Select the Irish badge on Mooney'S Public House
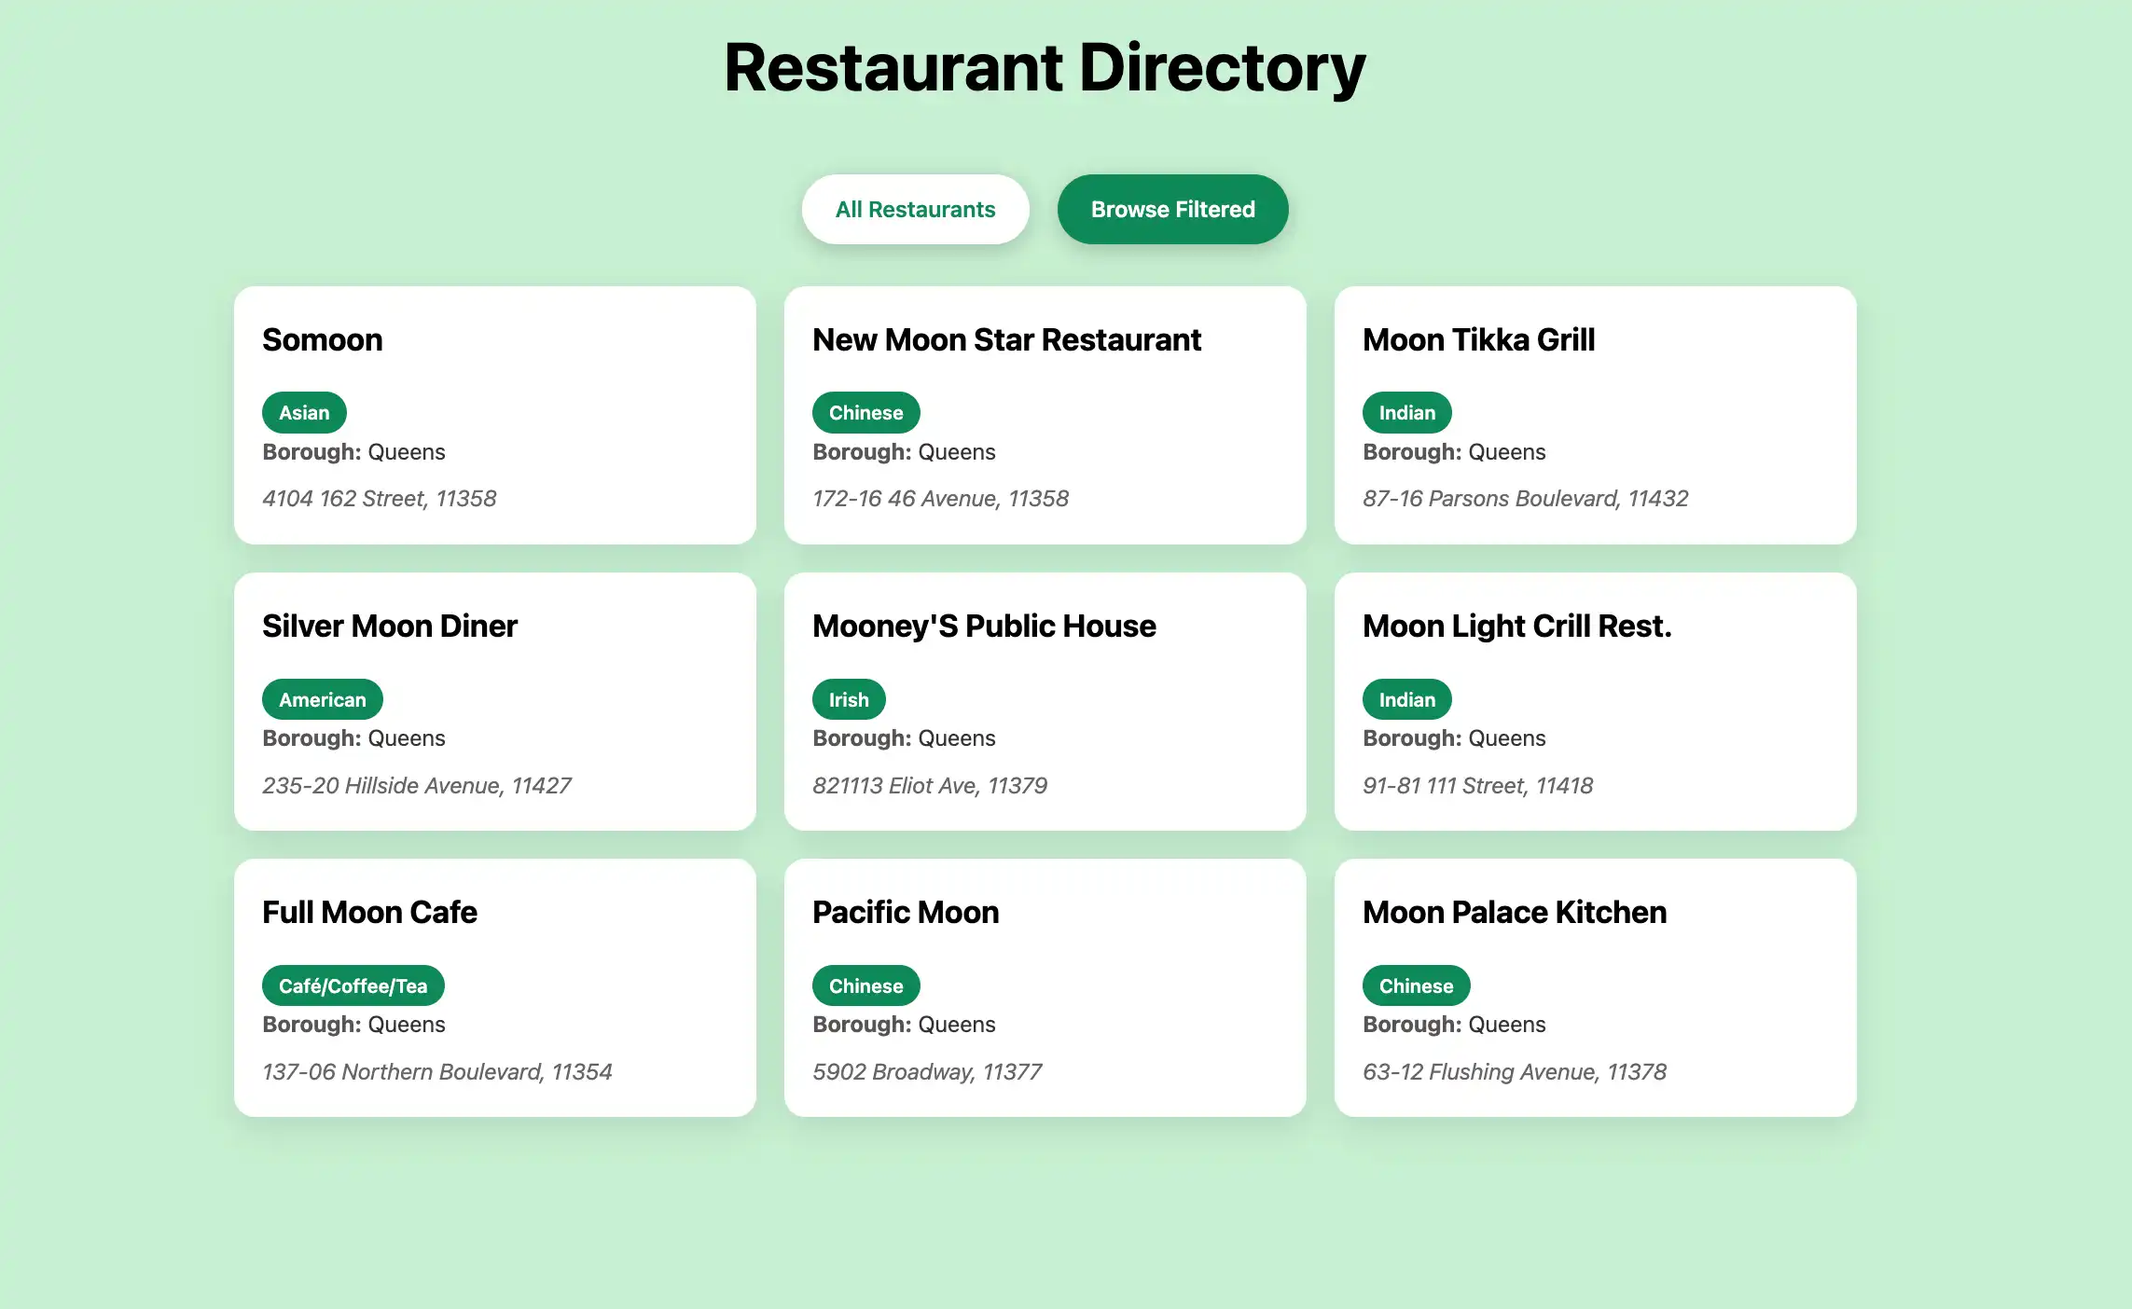2132x1309 pixels. click(848, 698)
